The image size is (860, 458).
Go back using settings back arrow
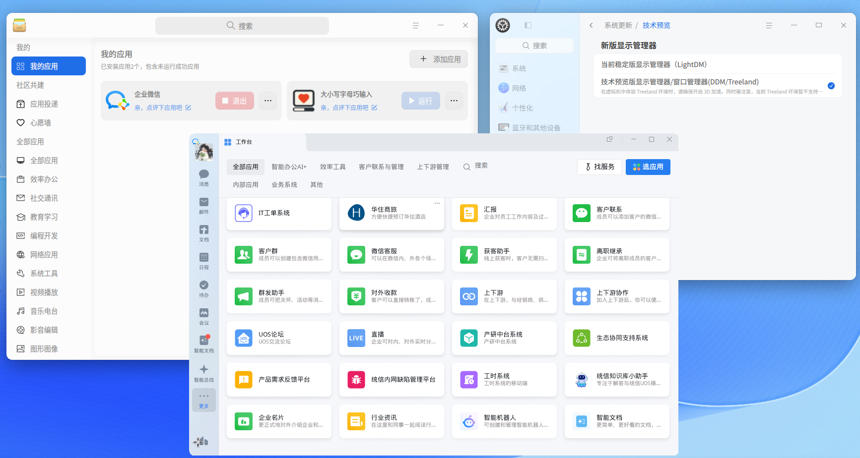tap(591, 25)
